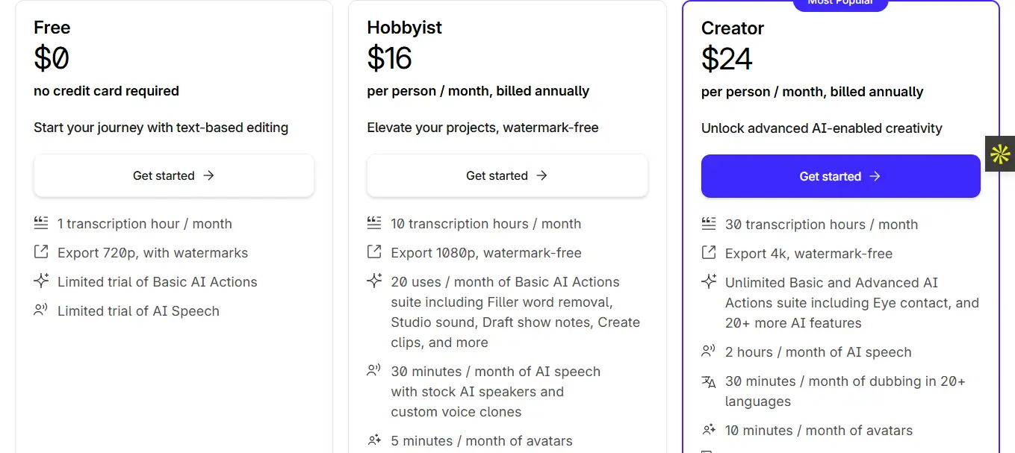Click the Free plan Get started button
The image size is (1015, 453).
click(x=173, y=175)
